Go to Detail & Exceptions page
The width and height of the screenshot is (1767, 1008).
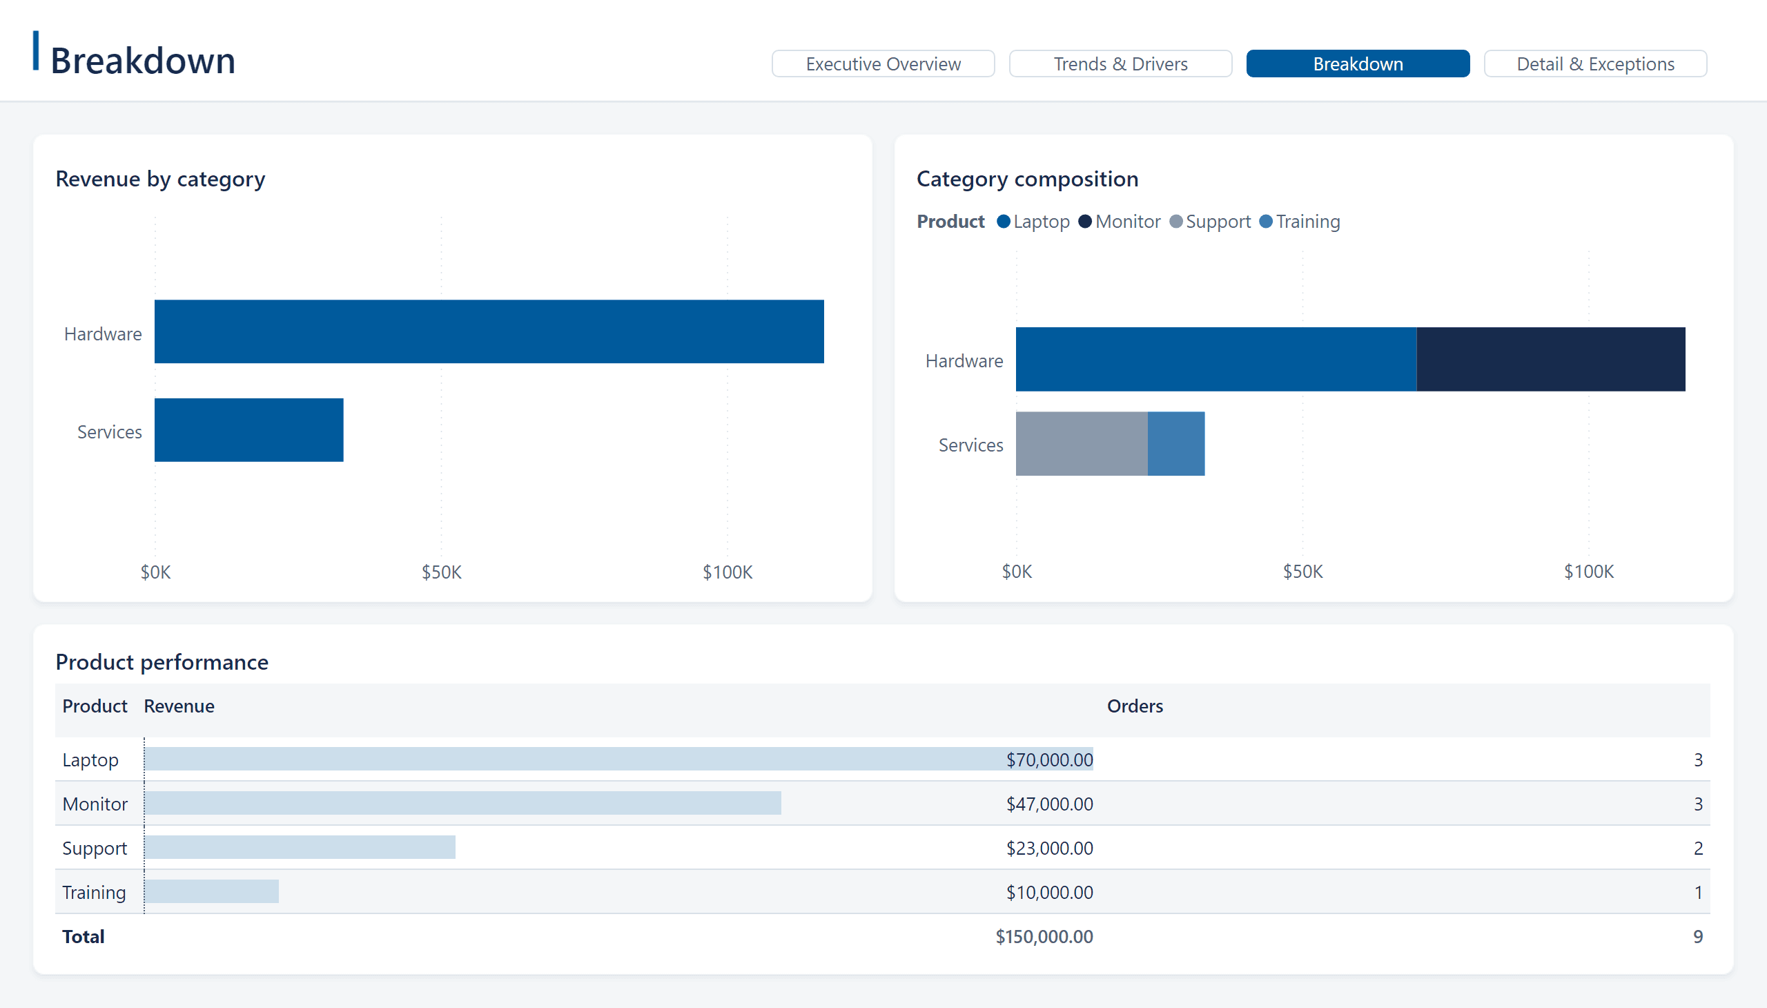(1594, 64)
